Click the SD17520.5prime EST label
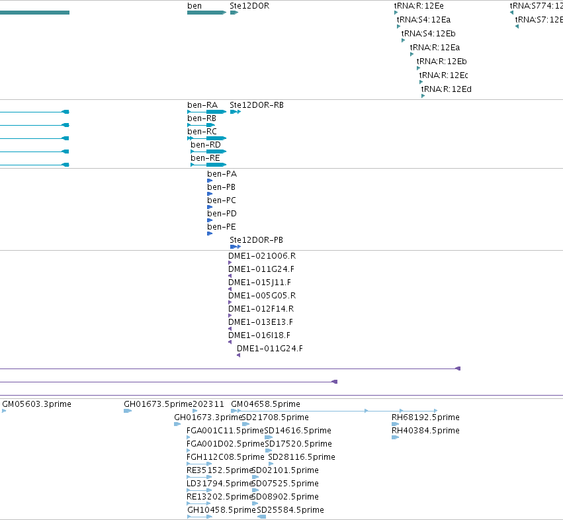 pos(298,444)
